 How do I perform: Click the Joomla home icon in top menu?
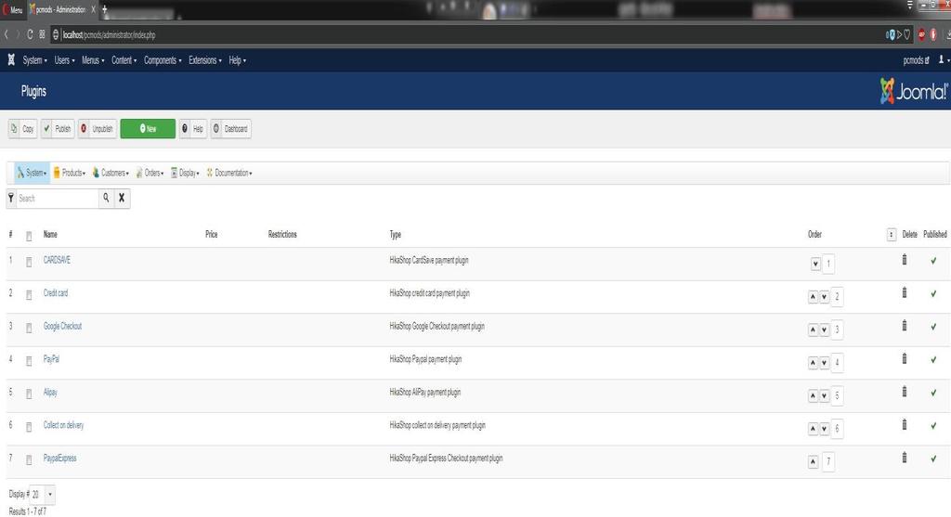tap(11, 59)
